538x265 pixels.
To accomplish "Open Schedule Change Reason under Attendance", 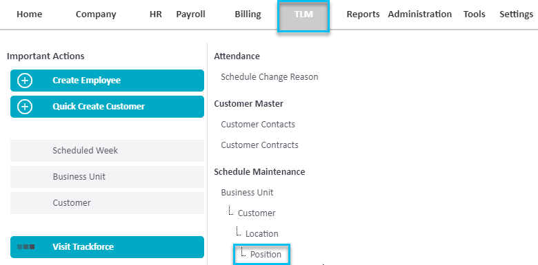I will tap(269, 76).
